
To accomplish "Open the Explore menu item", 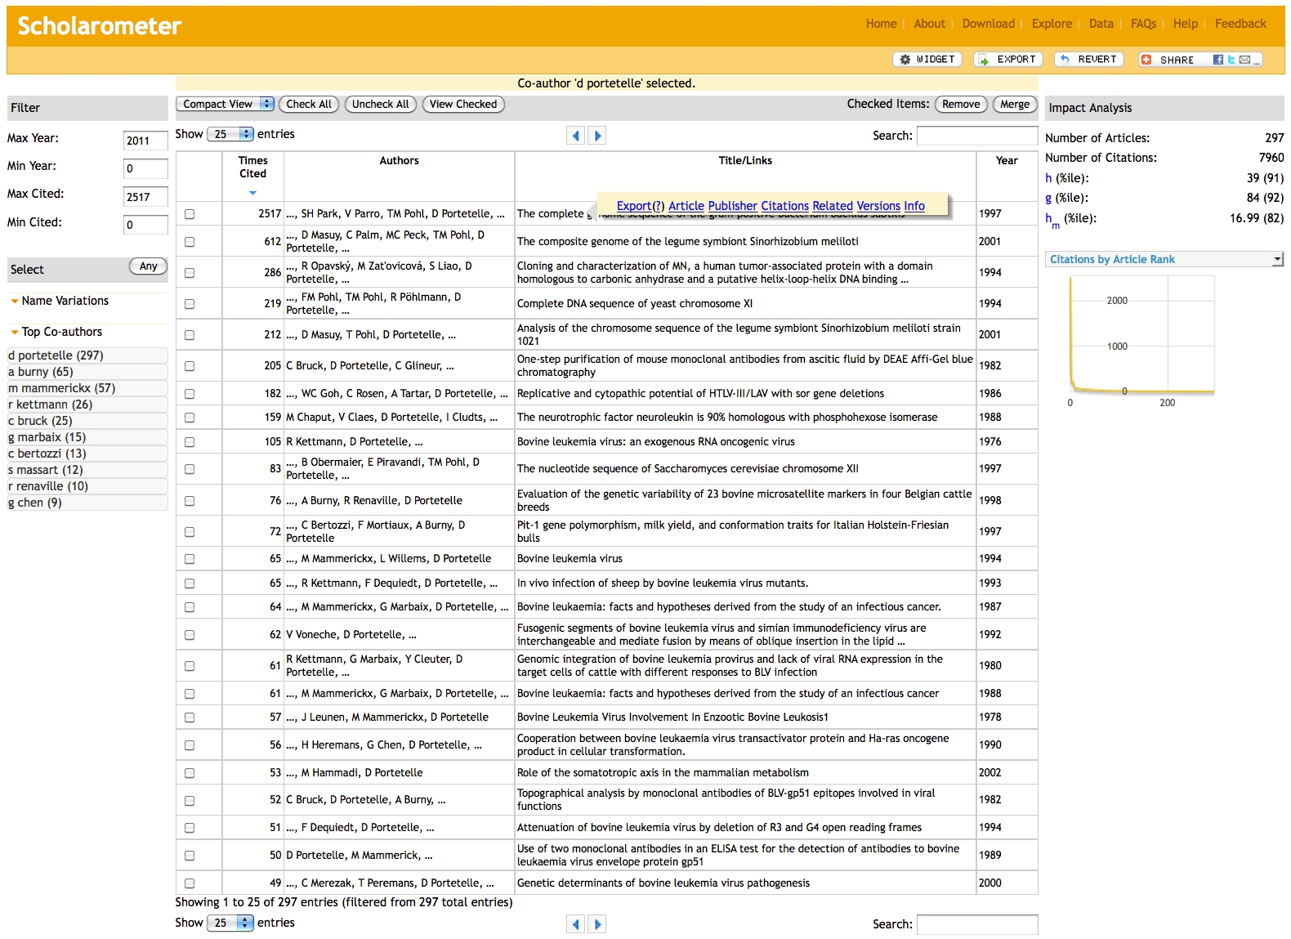I will (1051, 24).
